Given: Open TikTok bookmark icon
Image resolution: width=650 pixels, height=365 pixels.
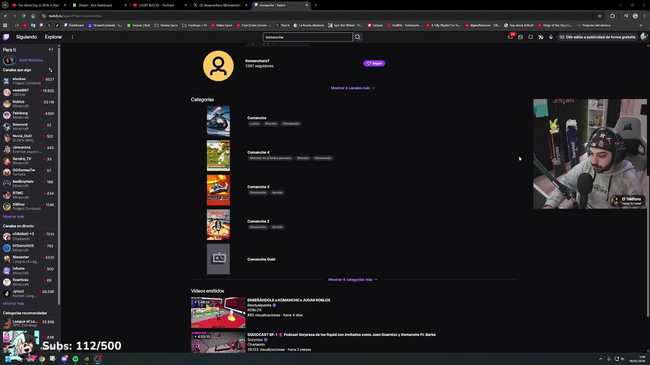Looking at the screenshot, I should (57, 25).
